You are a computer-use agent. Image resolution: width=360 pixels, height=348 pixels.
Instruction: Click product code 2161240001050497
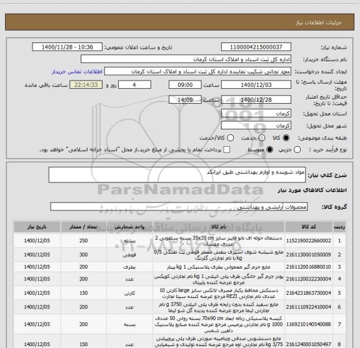(x=308, y=344)
